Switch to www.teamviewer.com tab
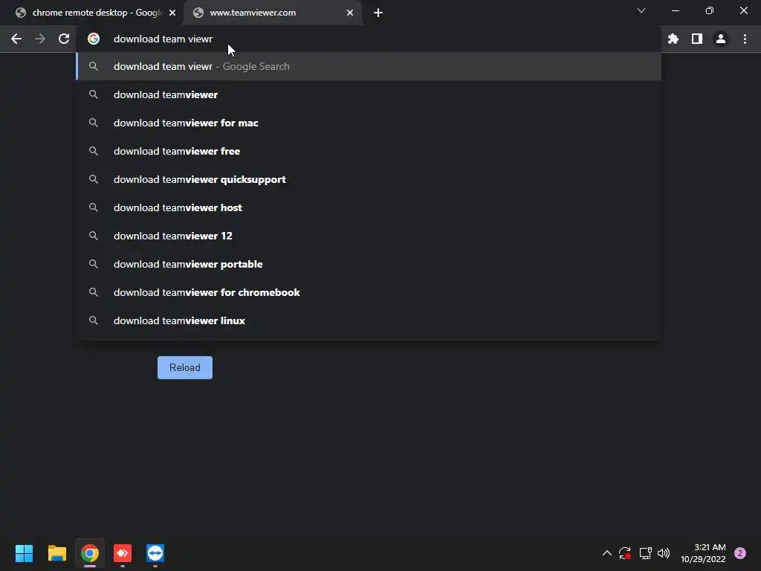This screenshot has width=761, height=571. [272, 13]
